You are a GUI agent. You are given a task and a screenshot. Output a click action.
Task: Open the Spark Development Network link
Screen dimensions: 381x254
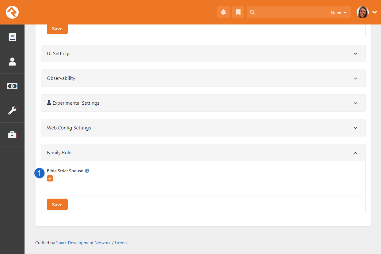[x=83, y=243]
